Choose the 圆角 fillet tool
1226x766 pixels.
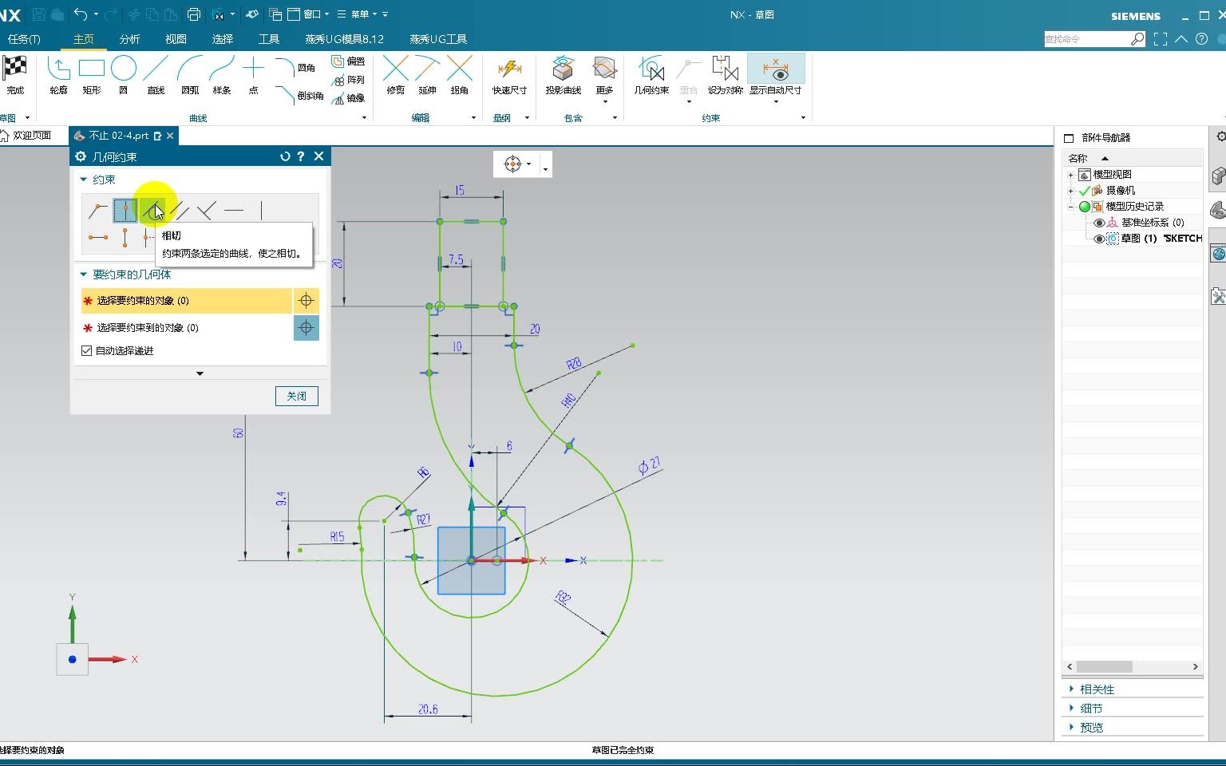point(295,67)
